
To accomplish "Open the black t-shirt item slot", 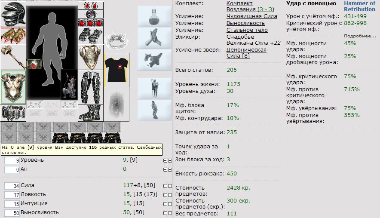I will click(116, 70).
